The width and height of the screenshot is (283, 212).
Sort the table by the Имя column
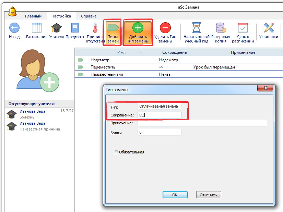coord(121,52)
